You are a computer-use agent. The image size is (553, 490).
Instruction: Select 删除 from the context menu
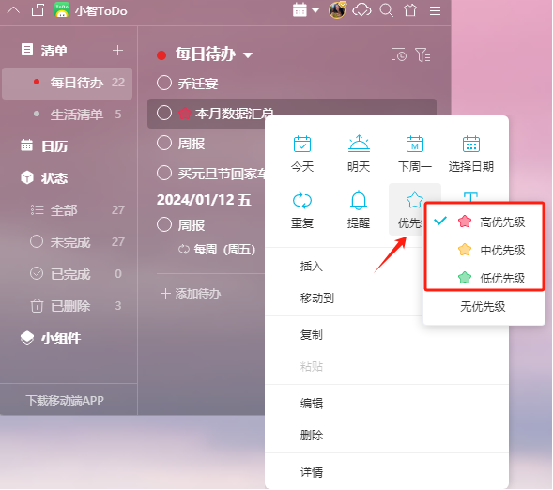tap(312, 435)
